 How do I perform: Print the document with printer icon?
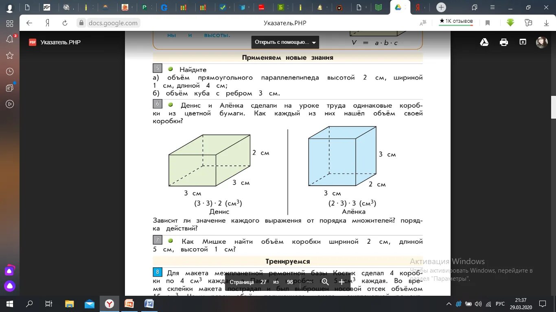(504, 42)
